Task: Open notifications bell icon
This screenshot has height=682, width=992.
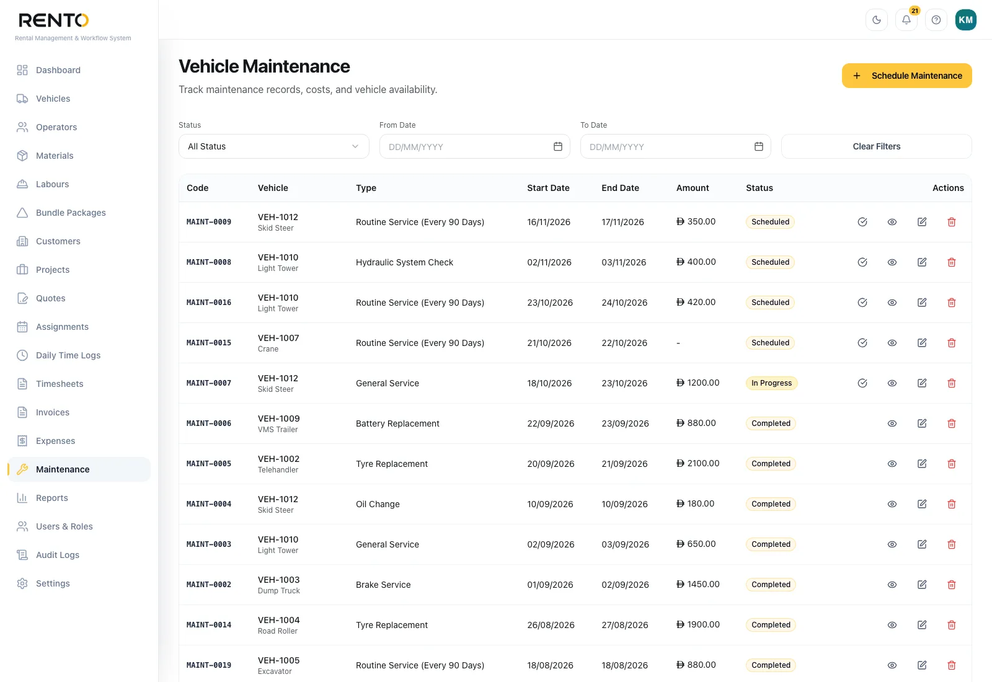Action: tap(906, 20)
